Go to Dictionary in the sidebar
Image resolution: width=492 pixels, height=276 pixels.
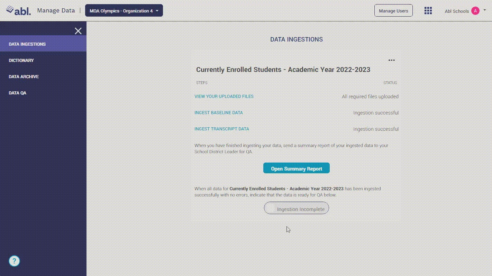21,61
